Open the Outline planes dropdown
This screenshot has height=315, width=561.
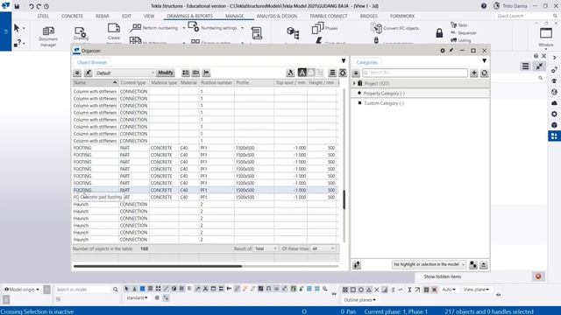(359, 299)
